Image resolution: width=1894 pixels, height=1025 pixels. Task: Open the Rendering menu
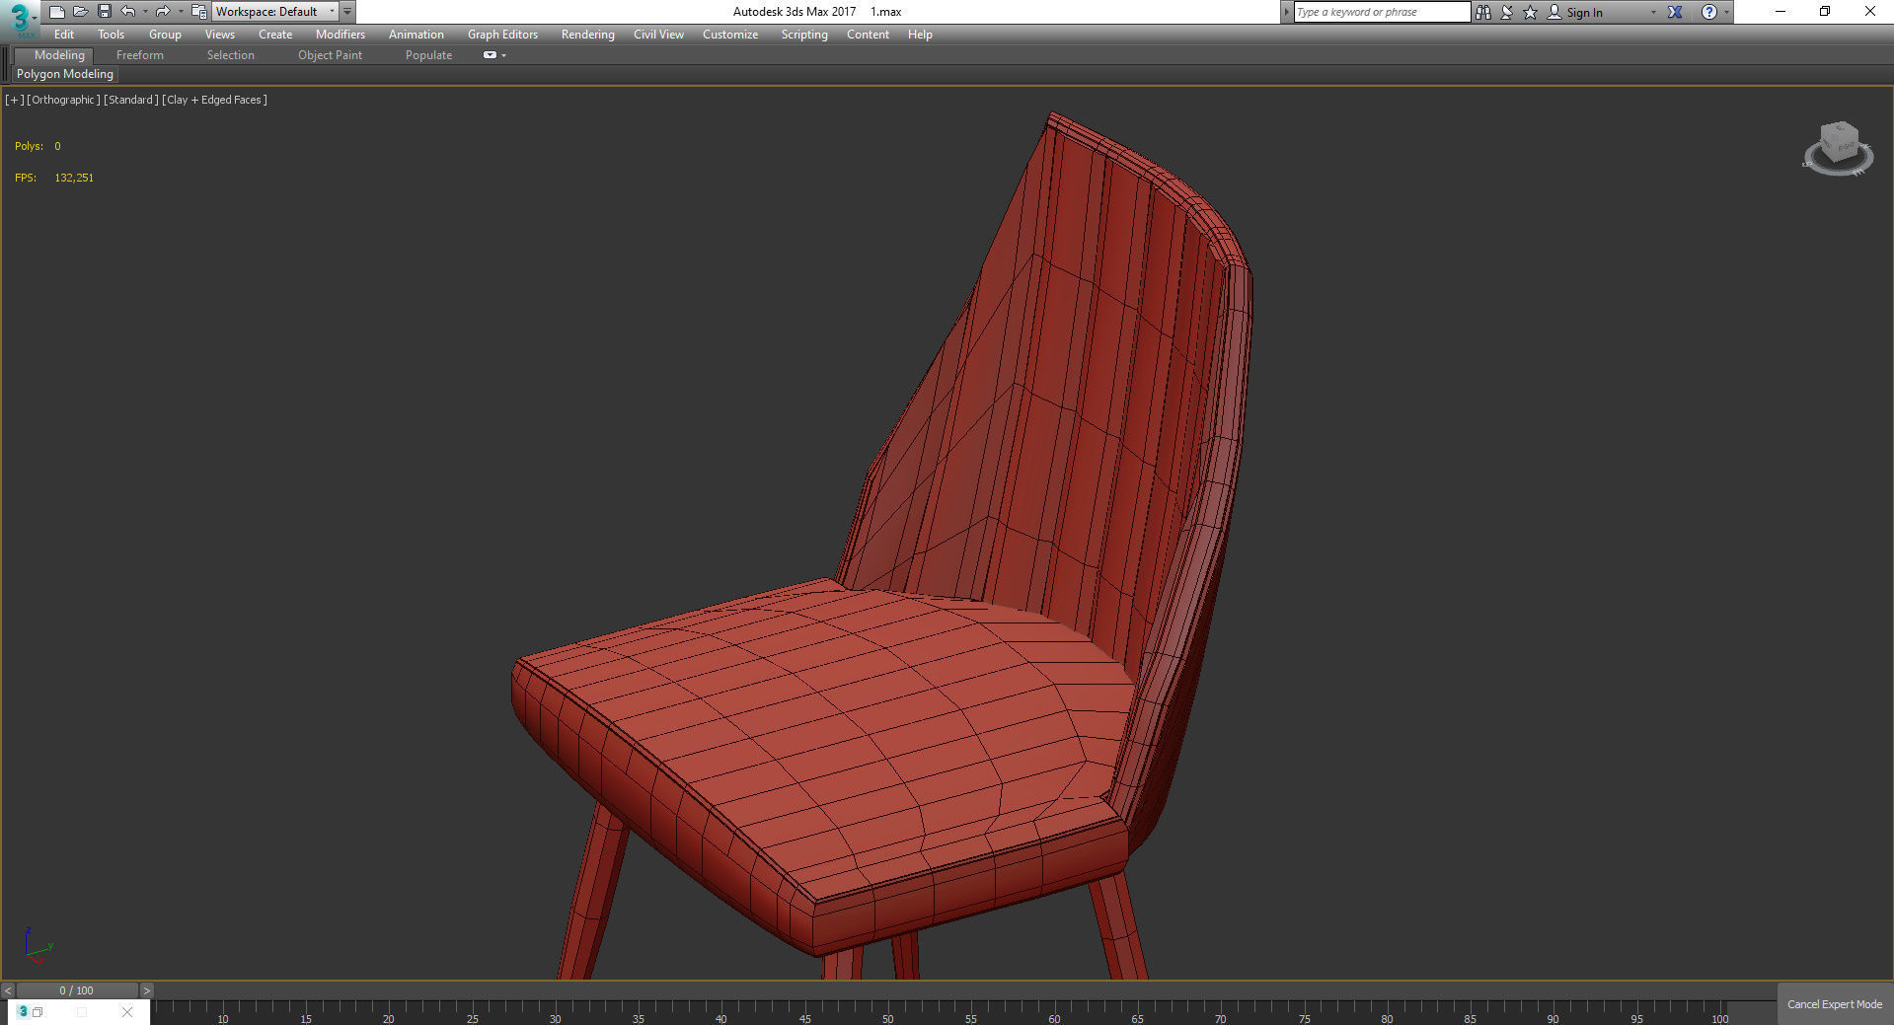[x=587, y=35]
